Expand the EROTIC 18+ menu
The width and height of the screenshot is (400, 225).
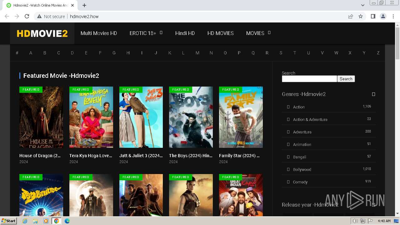146,33
